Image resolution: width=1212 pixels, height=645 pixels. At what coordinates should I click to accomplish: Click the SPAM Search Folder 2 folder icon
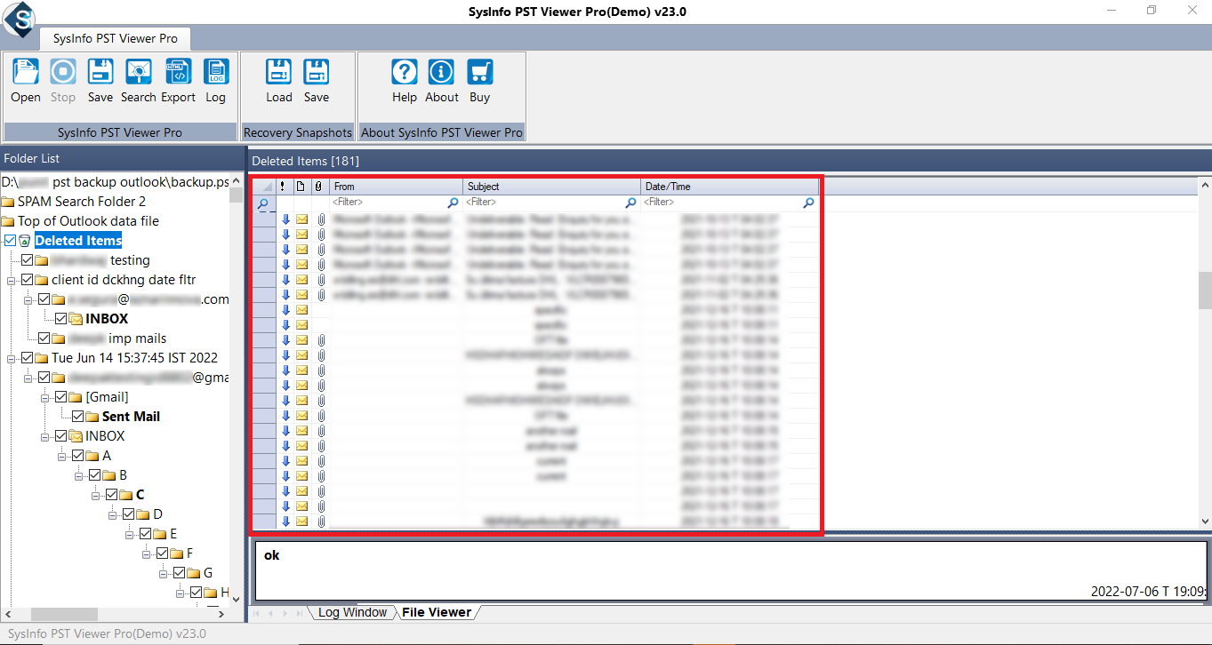point(8,202)
